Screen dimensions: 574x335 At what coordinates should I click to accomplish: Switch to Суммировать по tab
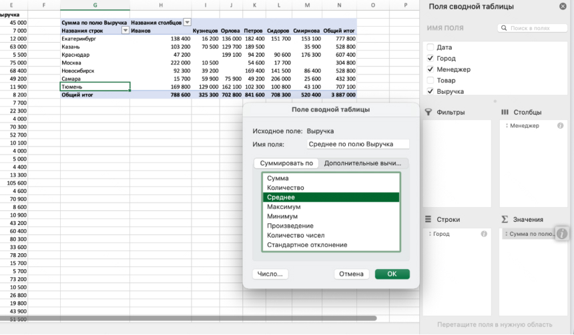click(x=286, y=163)
